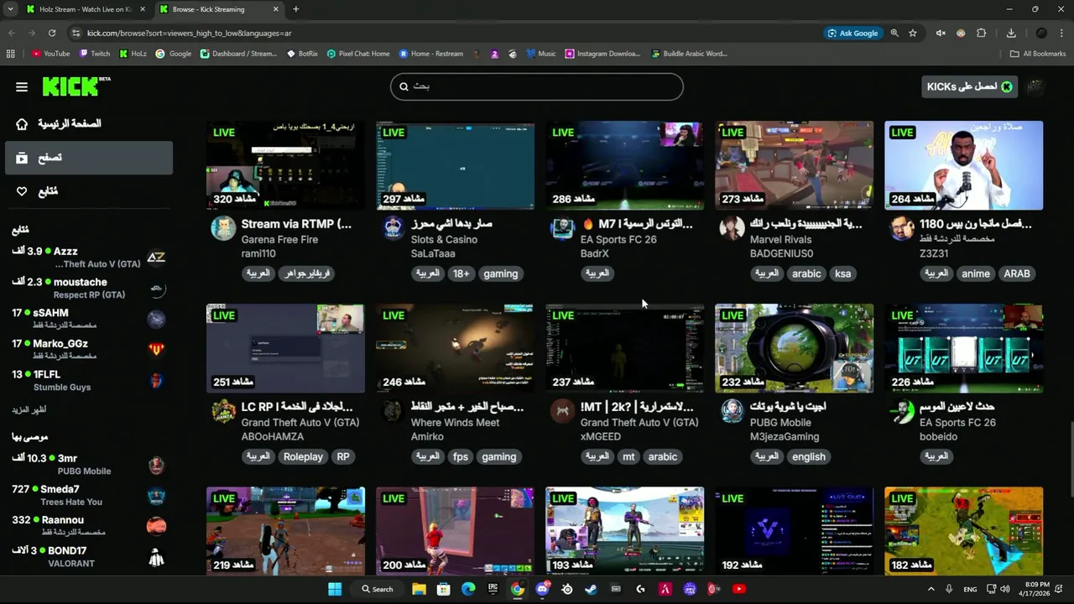Open rami110 Free Fire stream thumbnail

point(285,165)
